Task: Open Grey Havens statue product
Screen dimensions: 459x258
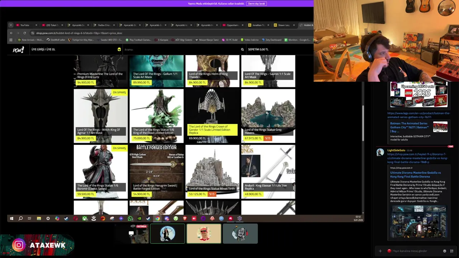Action: (x=268, y=116)
